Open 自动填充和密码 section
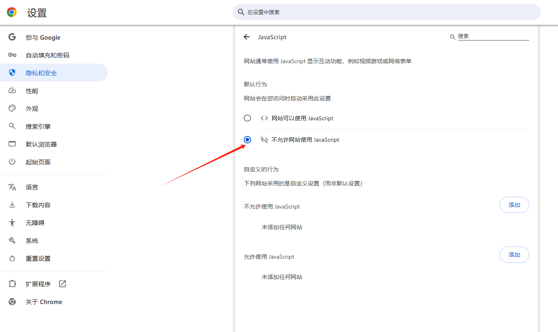The width and height of the screenshot is (558, 332). tap(54, 55)
